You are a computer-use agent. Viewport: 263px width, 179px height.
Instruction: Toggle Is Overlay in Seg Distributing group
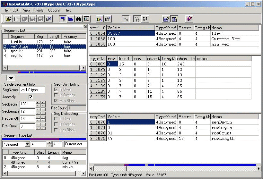(x=56, y=124)
